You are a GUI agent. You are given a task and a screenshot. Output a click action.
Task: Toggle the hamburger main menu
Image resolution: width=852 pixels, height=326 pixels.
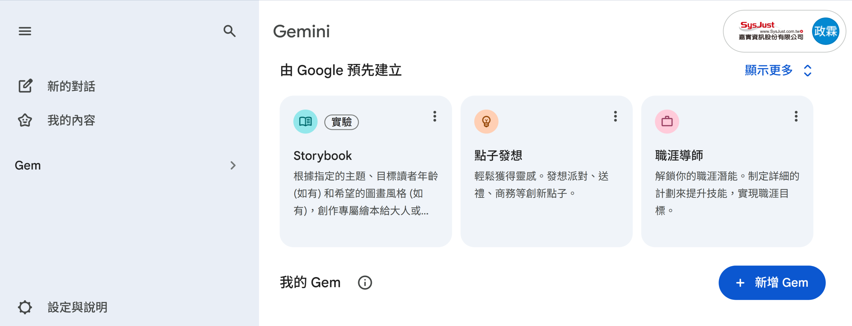pos(25,31)
